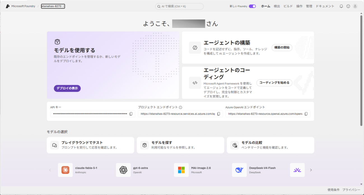Viewport: 364px width, 195px height.
Task: Click the エージェントの構築 card icon
Action: (x=195, y=47)
